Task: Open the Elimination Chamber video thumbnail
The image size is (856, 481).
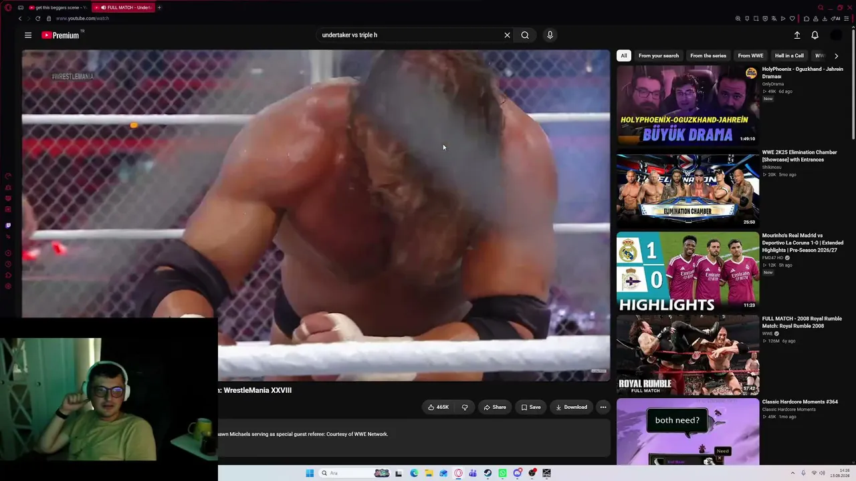Action: point(687,188)
